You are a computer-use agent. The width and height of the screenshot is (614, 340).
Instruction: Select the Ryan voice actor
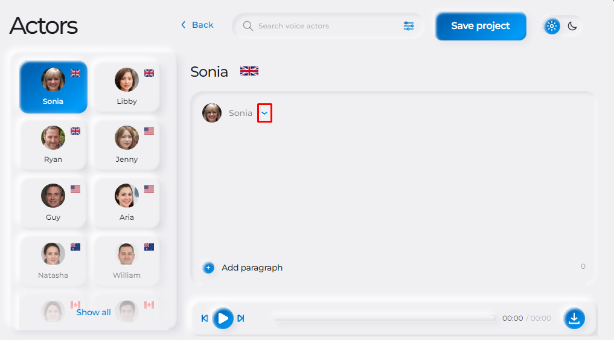[x=53, y=145]
